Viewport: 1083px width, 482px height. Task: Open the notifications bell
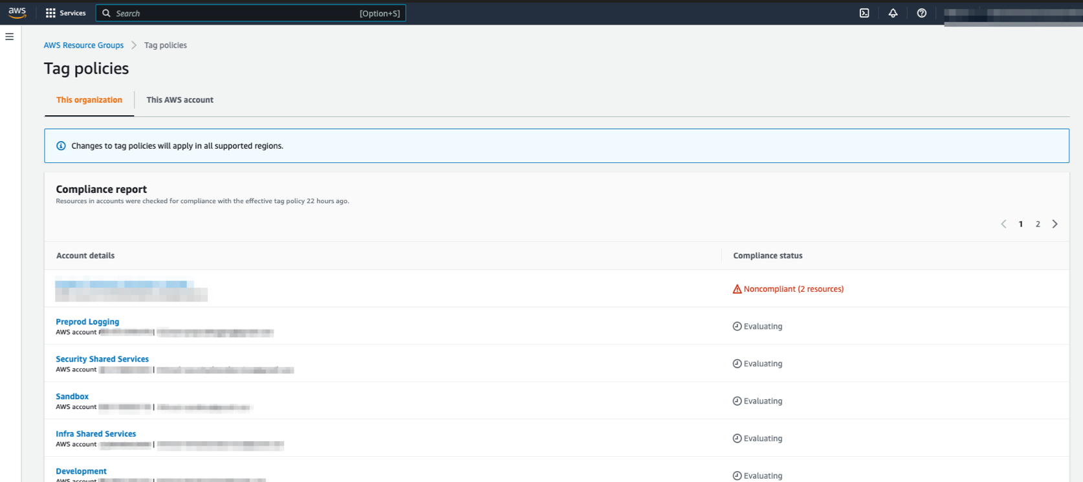tap(893, 13)
